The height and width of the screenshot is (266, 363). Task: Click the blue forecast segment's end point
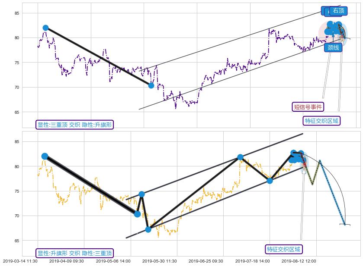[344, 224]
